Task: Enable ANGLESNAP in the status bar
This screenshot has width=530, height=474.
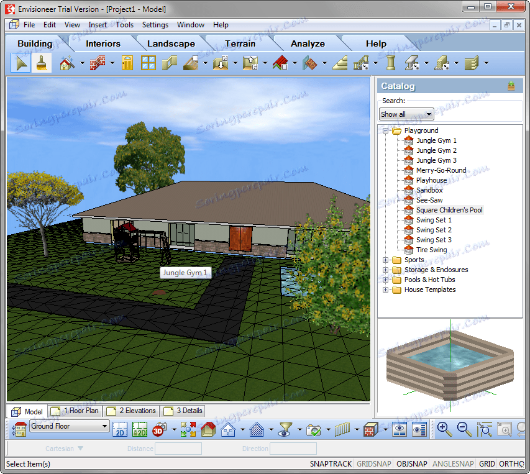Action: [453, 464]
